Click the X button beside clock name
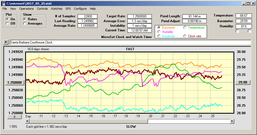This screenshot has height=135, width=257. click(5, 42)
